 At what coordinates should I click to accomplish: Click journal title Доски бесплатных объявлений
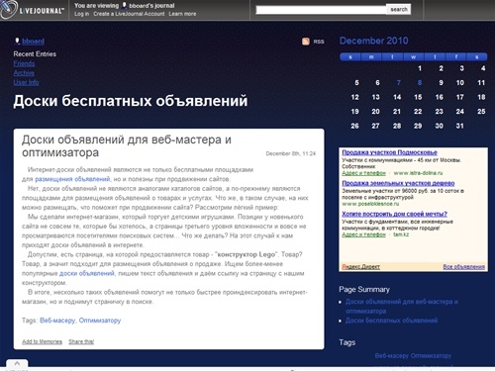(x=131, y=101)
